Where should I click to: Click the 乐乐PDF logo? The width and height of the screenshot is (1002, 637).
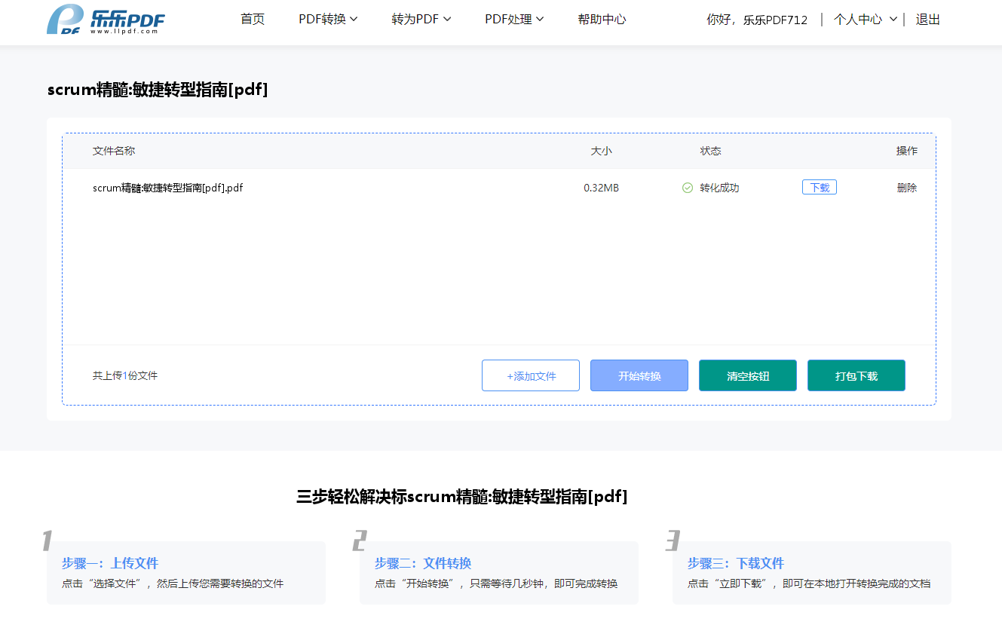[106, 20]
